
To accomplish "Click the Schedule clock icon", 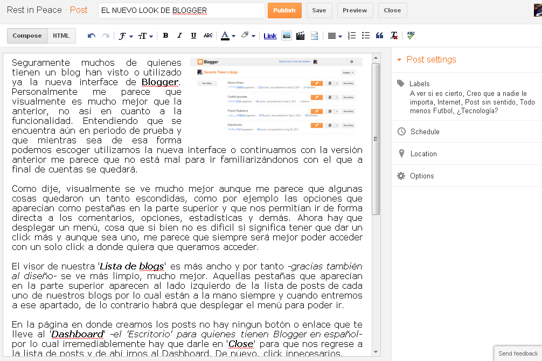I will (401, 131).
